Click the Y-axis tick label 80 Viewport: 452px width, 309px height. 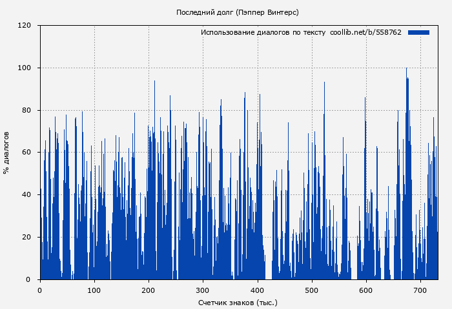click(x=26, y=110)
